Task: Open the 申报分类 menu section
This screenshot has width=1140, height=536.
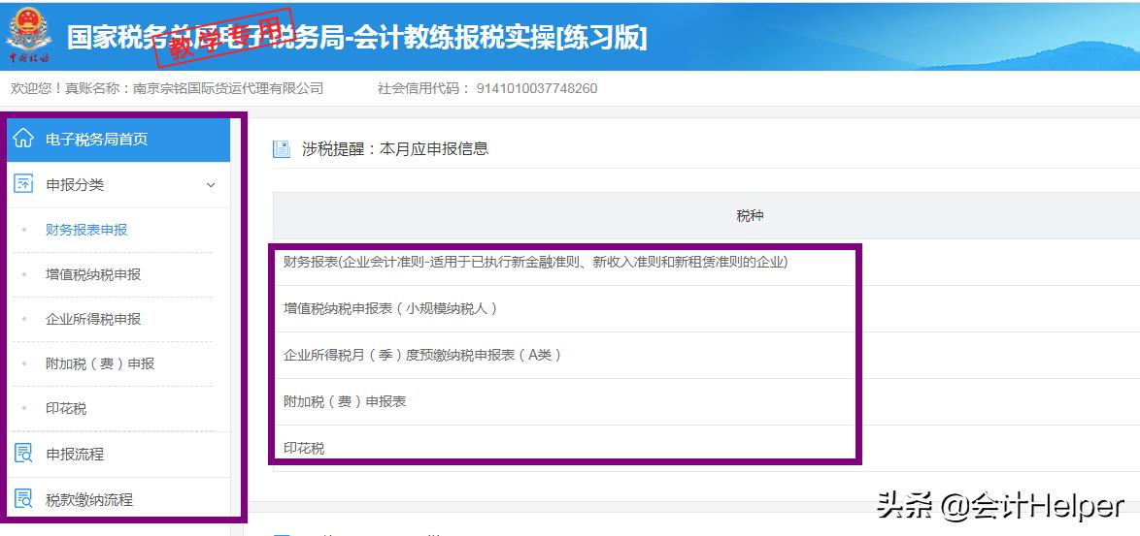Action: coord(118,185)
